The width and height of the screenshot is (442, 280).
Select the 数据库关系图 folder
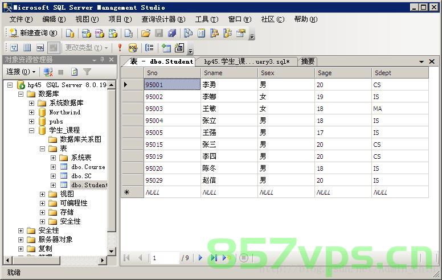tap(80, 139)
